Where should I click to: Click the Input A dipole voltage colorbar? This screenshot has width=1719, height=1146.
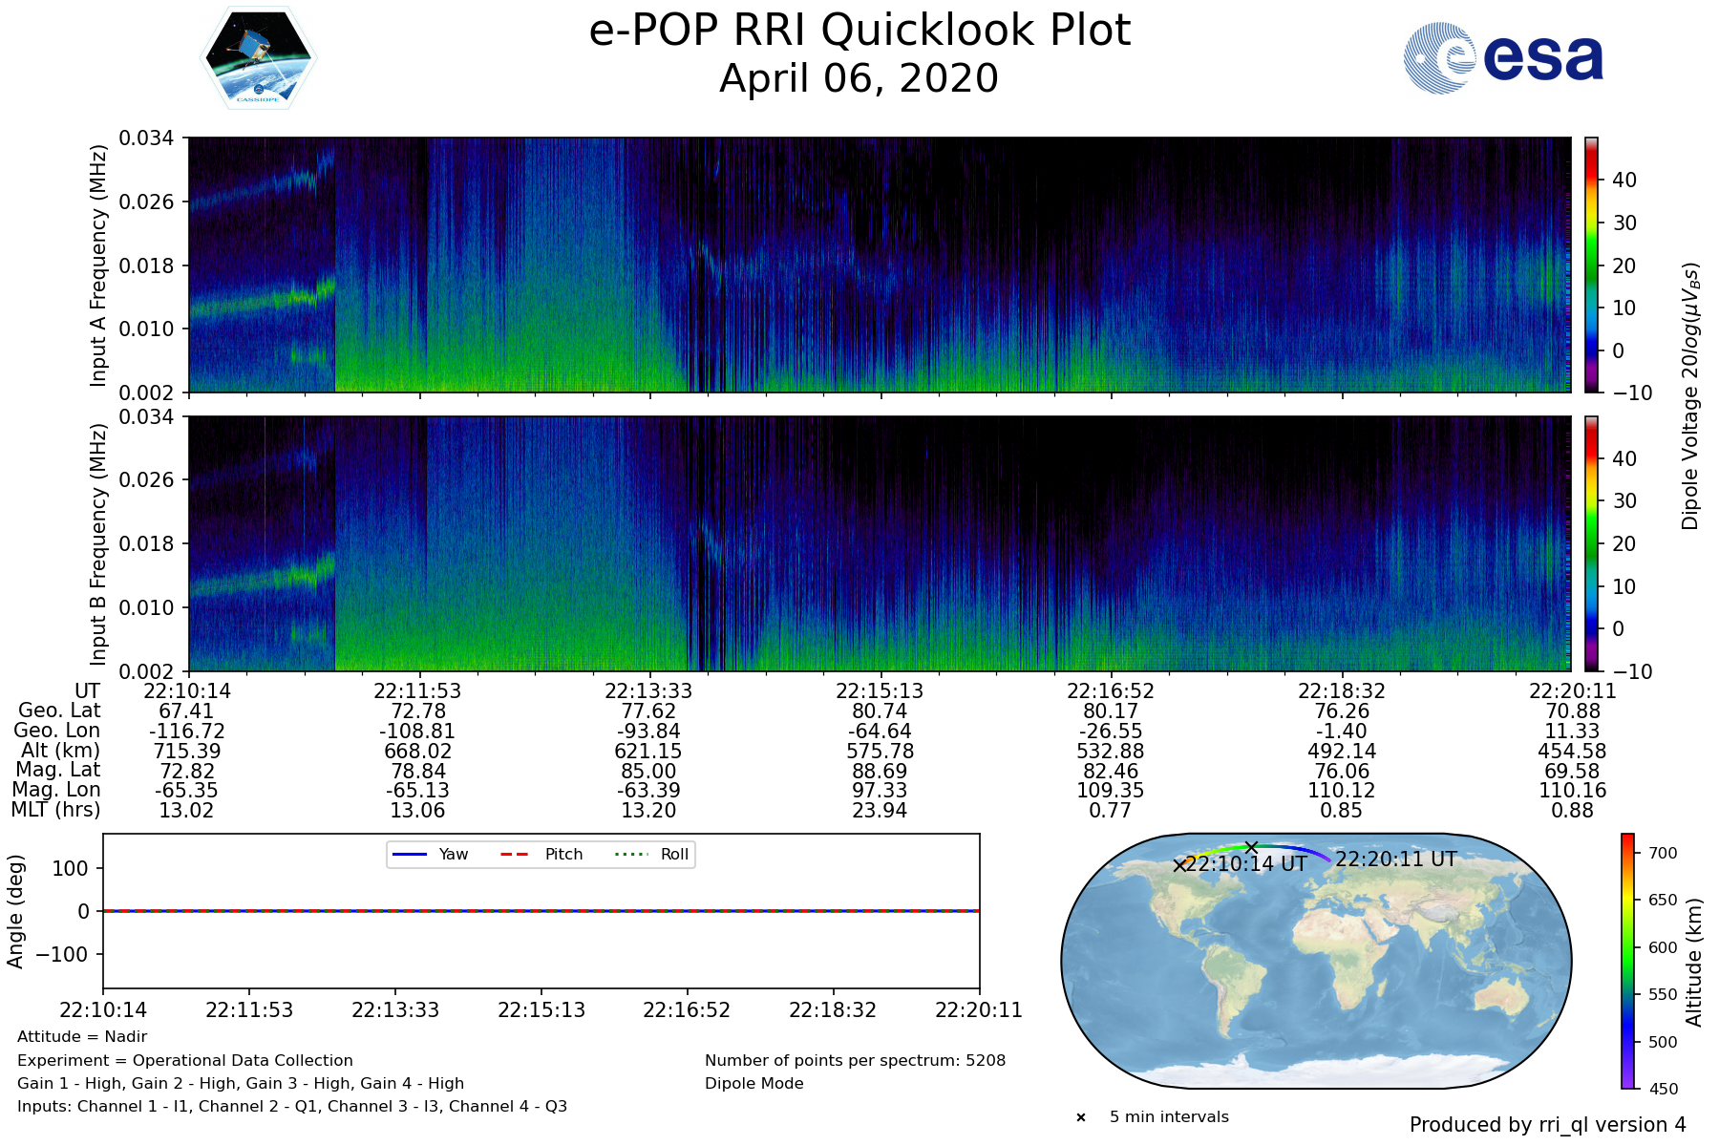[1591, 265]
